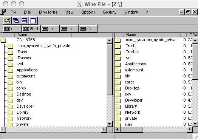The image size is (198, 139).
Task: Click the right pane scroll down arrow
Action: [195, 124]
